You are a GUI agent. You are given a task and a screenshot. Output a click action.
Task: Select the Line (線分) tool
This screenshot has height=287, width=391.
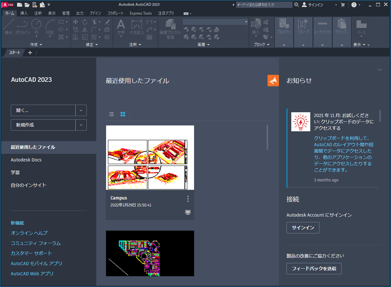[9, 27]
